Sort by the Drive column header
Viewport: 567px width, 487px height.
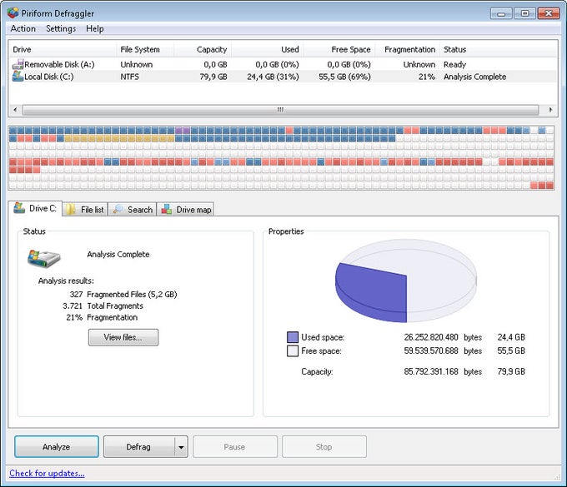63,49
